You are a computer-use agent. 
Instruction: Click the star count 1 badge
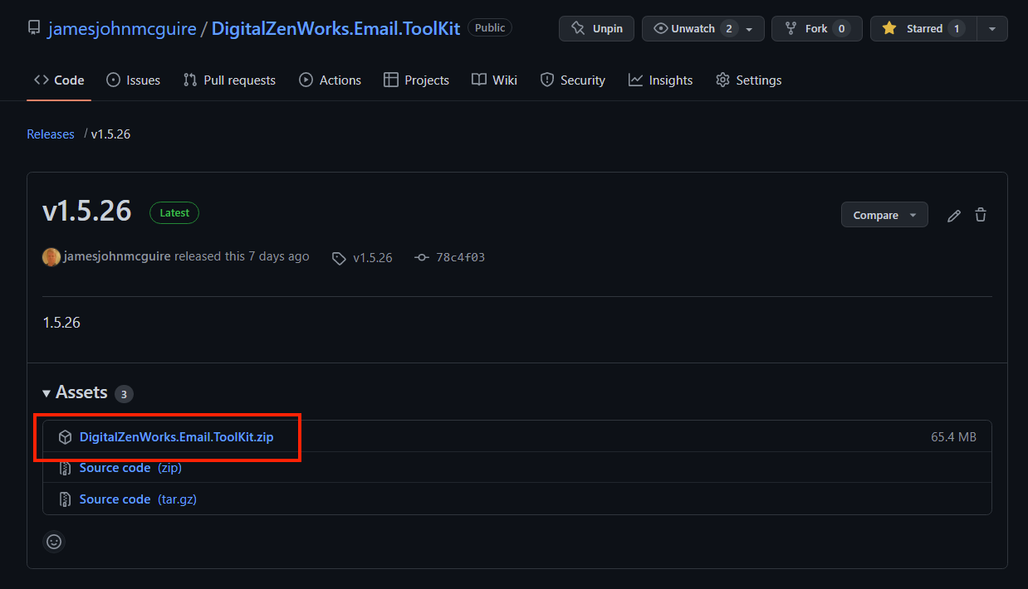[957, 28]
